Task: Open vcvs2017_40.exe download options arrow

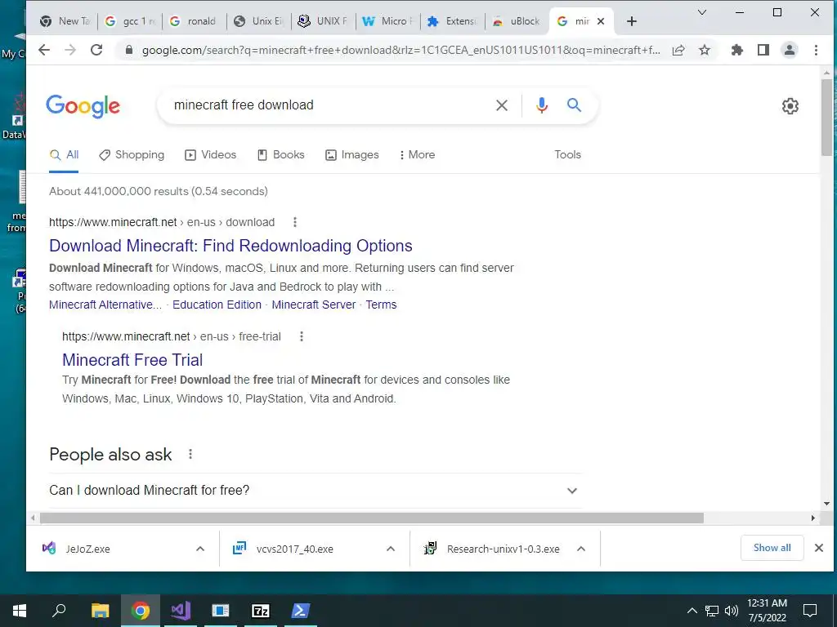Action: pyautogui.click(x=391, y=549)
